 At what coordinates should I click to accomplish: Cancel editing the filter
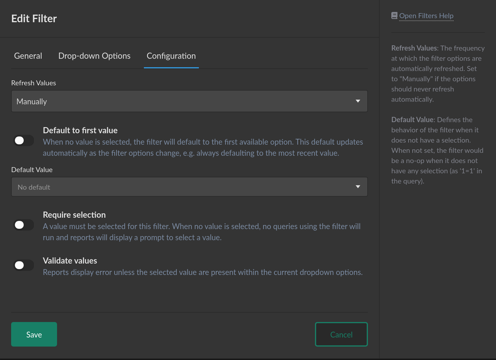(x=341, y=334)
